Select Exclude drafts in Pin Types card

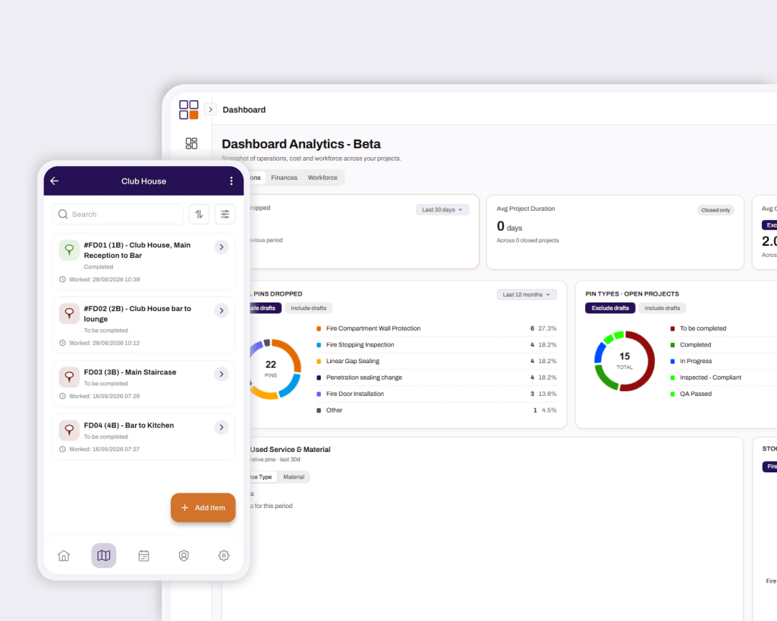(610, 308)
